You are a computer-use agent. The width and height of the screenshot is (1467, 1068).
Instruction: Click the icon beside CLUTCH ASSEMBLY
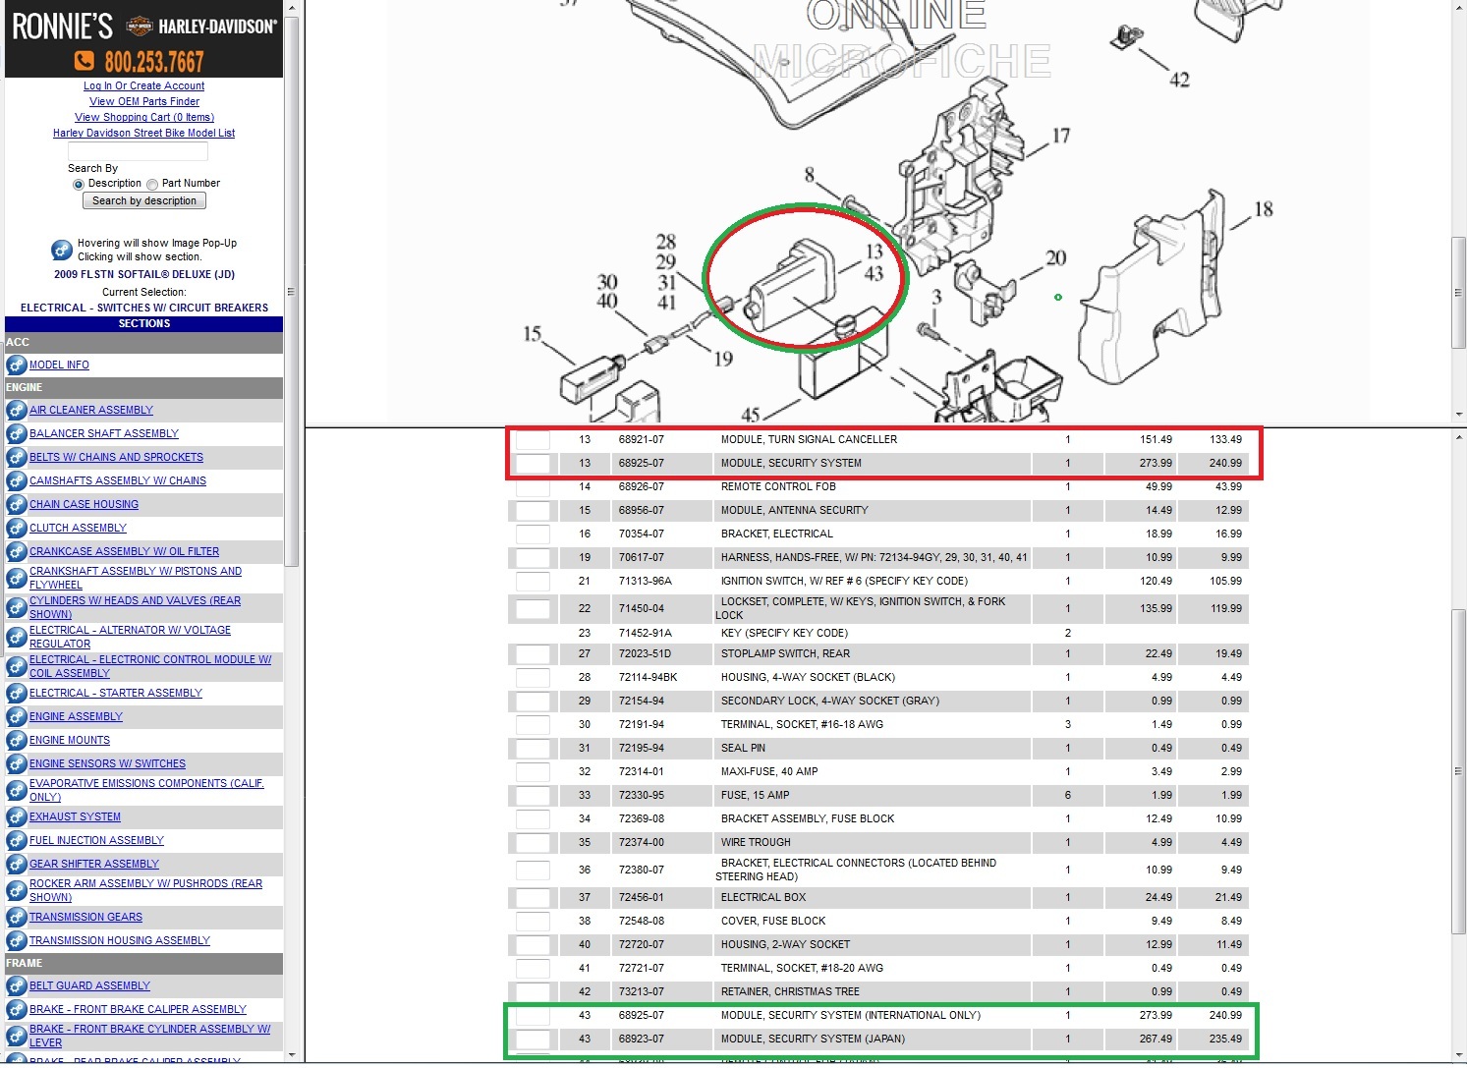pos(17,528)
